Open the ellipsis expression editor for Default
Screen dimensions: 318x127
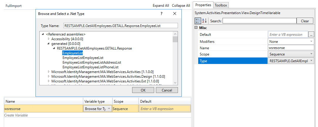(x=311, y=35)
